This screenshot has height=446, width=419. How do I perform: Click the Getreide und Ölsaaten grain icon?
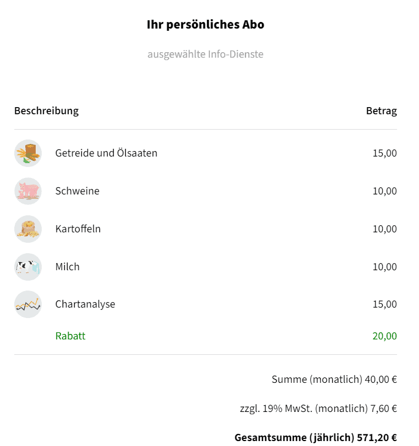28,153
